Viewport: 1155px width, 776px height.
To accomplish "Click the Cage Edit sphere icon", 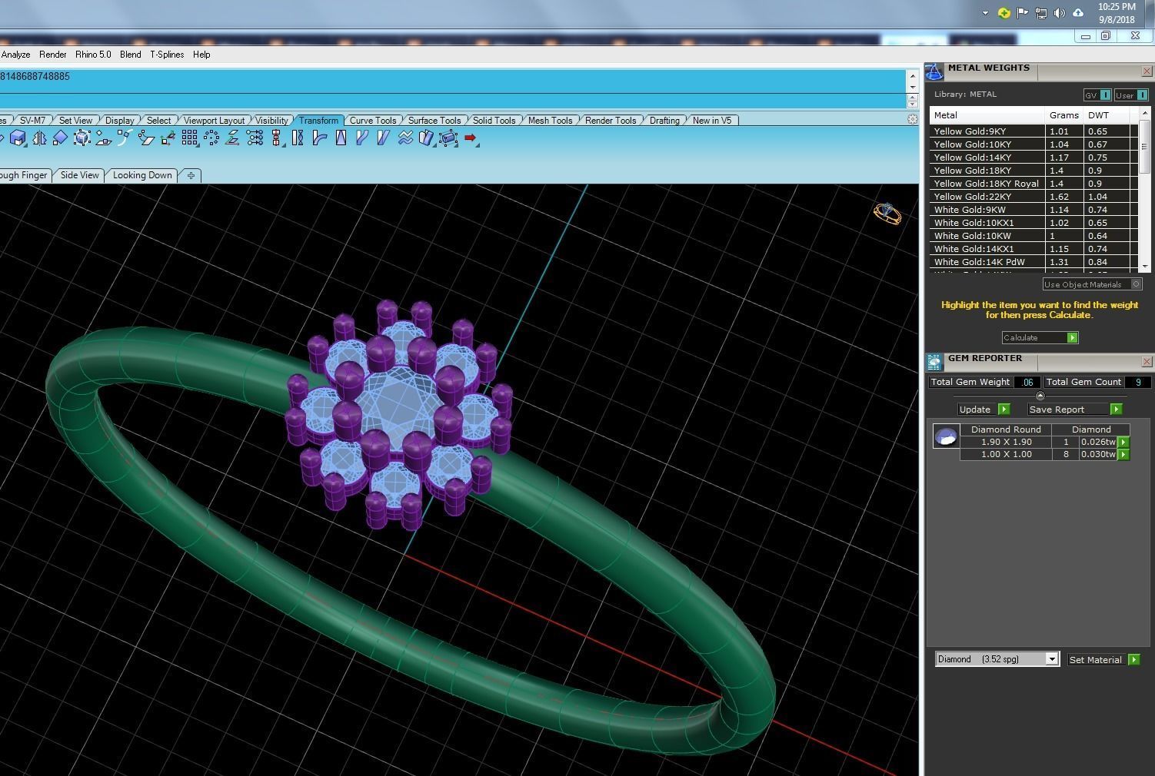I will click(x=82, y=138).
